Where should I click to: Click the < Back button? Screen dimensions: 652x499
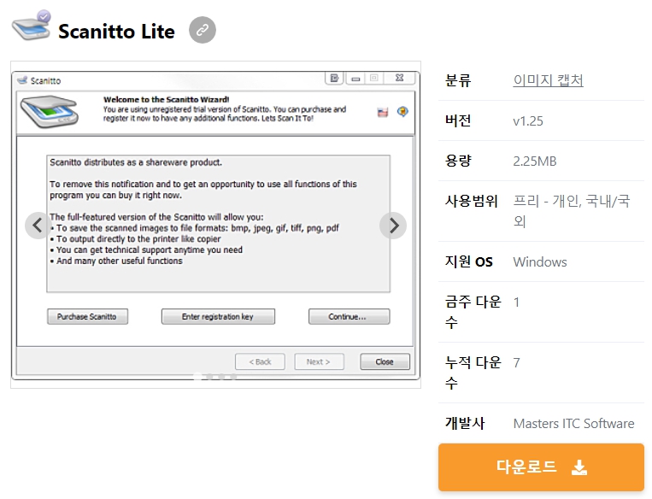[x=260, y=361]
